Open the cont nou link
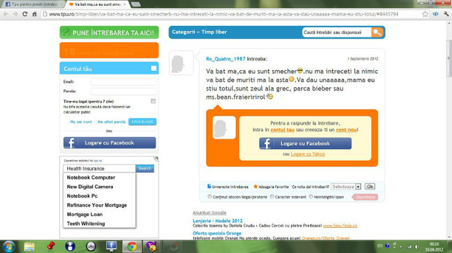Image resolution: width=452 pixels, height=253 pixels. tap(346, 130)
